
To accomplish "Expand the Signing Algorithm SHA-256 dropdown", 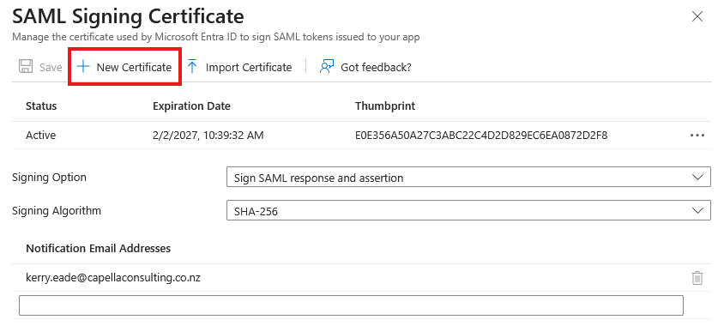I will [468, 210].
